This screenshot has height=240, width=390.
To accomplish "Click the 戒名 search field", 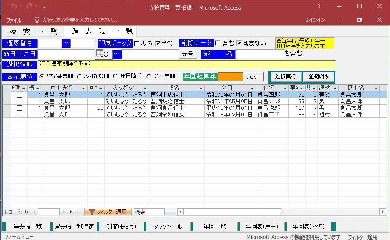I will (260, 54).
